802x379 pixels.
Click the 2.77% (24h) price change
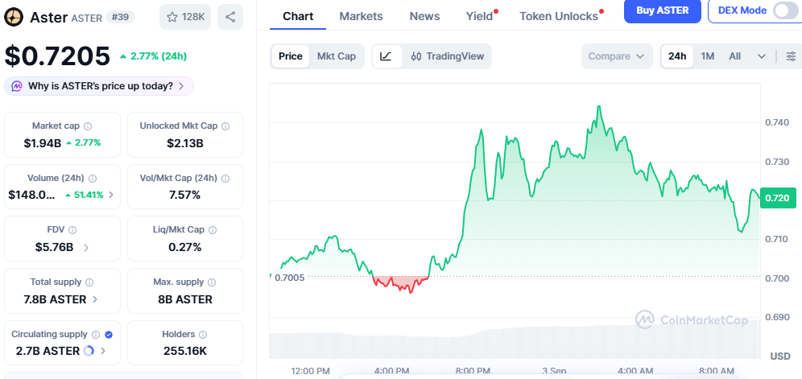(154, 56)
